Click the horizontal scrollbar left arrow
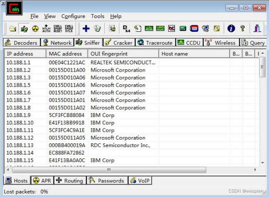269x197 pixels. coord(8,170)
